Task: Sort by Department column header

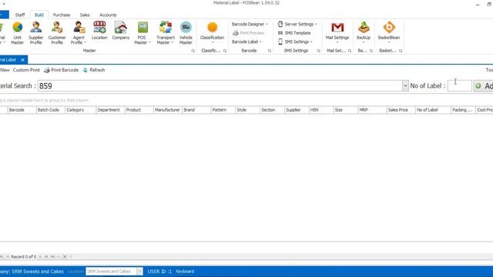Action: pyautogui.click(x=110, y=110)
